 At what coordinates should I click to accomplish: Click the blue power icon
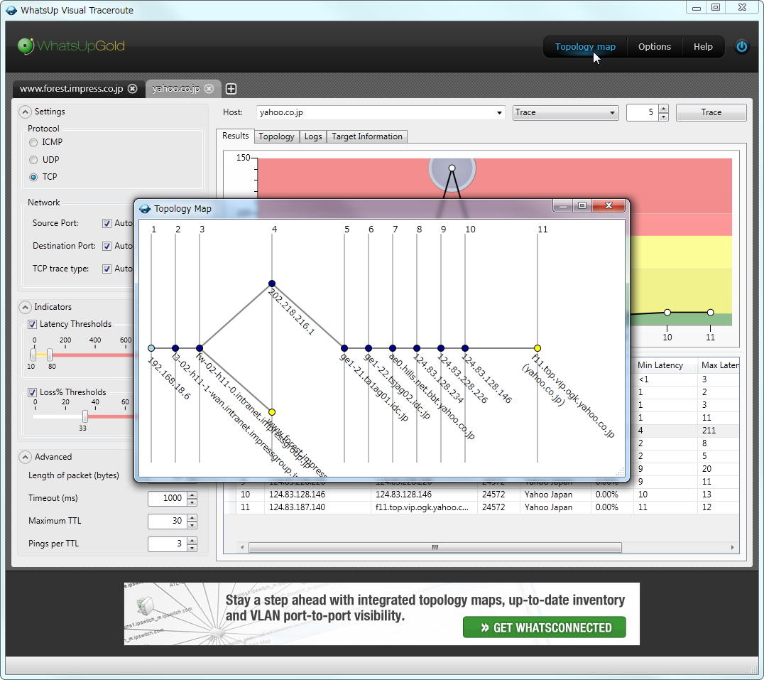[x=741, y=46]
